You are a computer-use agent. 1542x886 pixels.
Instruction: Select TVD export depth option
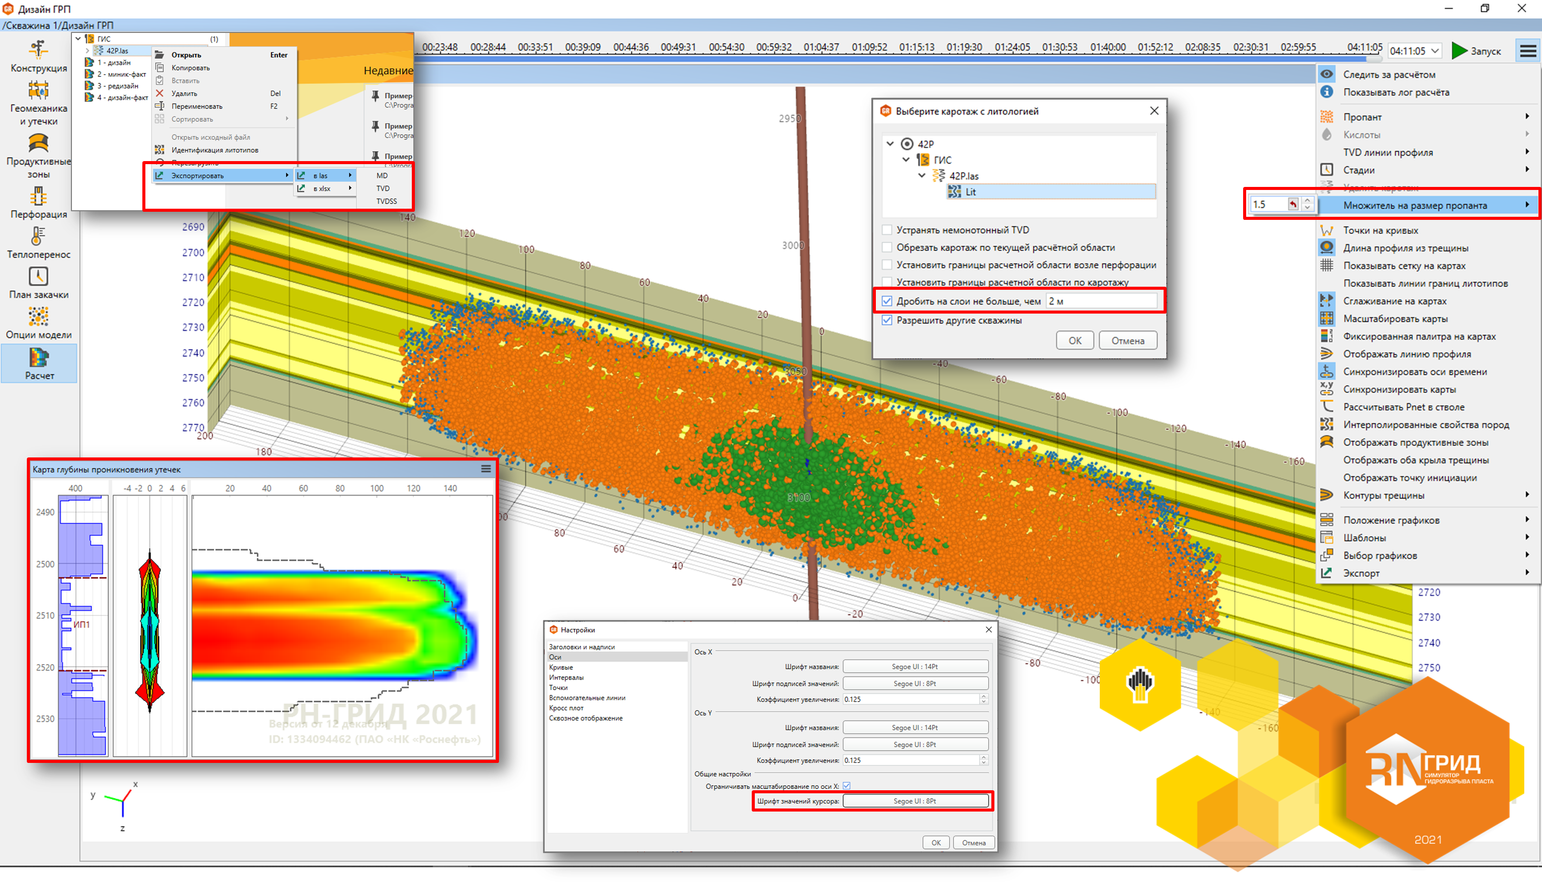[383, 188]
